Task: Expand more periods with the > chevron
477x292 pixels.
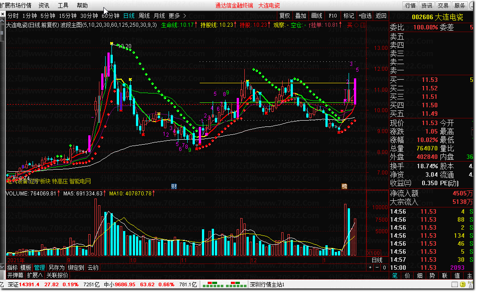Action: [x=185, y=16]
